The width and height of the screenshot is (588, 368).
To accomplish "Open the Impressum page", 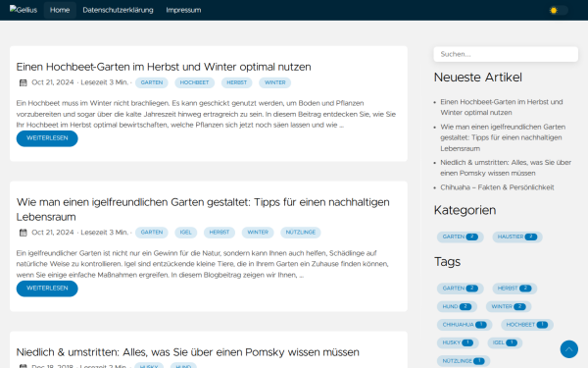I will point(183,10).
